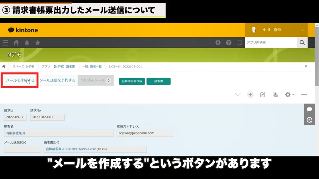The image size is (319, 179).
Task: Click the アプリ内検索 search field
Action: point(271,43)
